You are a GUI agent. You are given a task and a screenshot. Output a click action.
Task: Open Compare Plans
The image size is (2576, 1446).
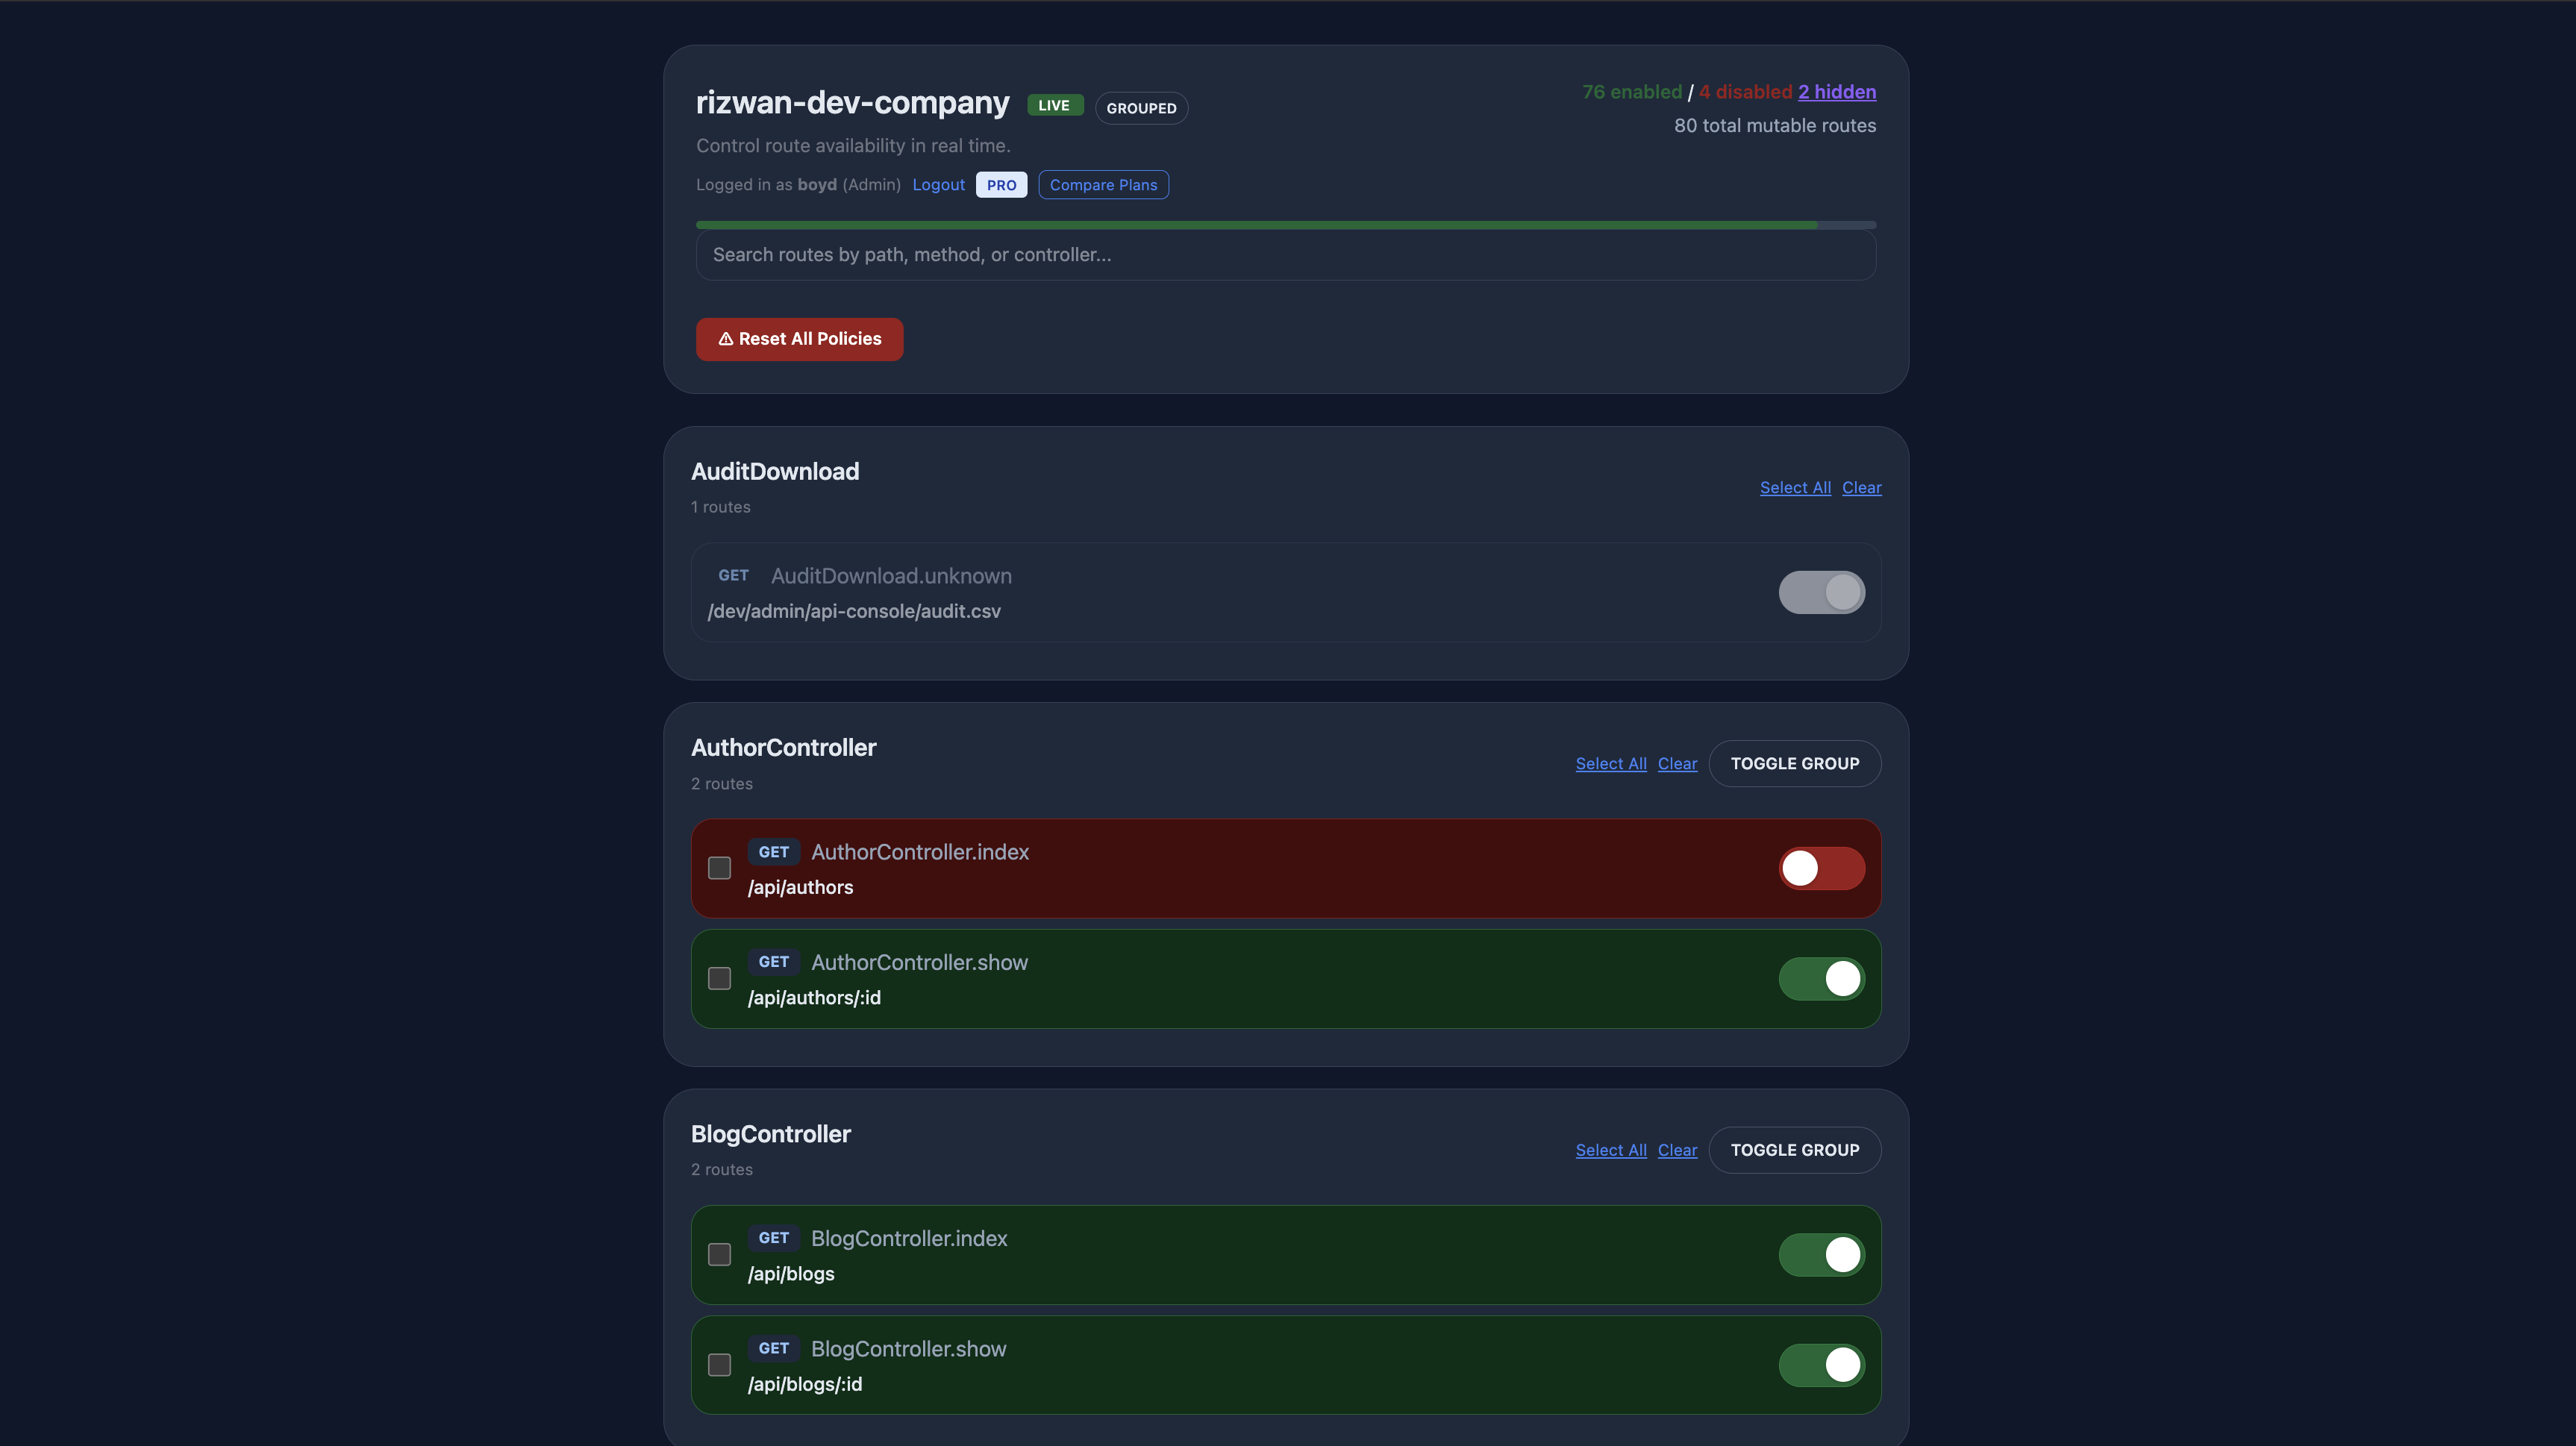tap(1103, 185)
